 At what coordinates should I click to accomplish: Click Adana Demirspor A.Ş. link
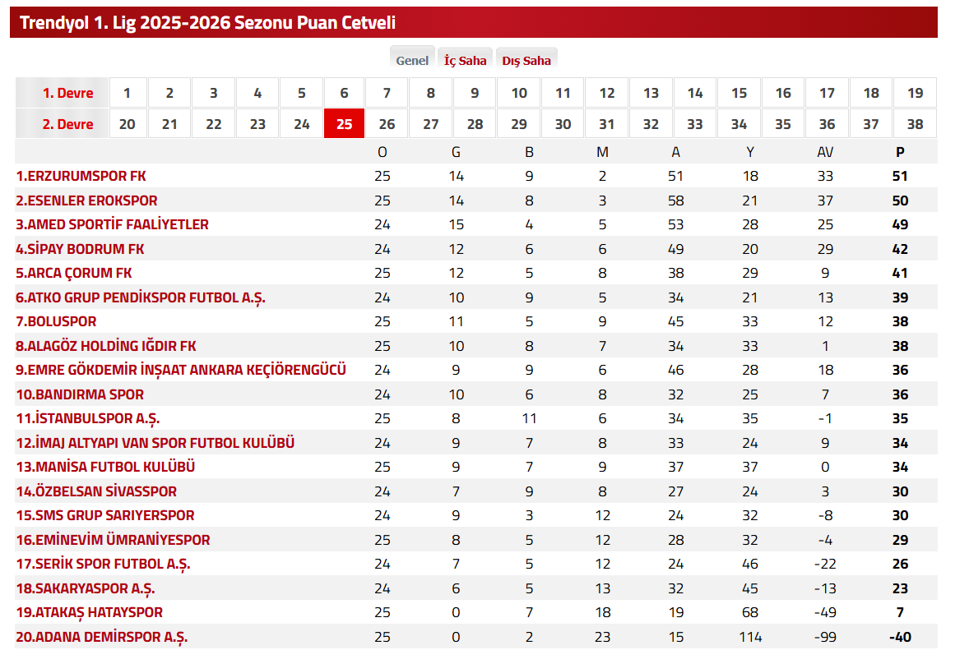[102, 637]
